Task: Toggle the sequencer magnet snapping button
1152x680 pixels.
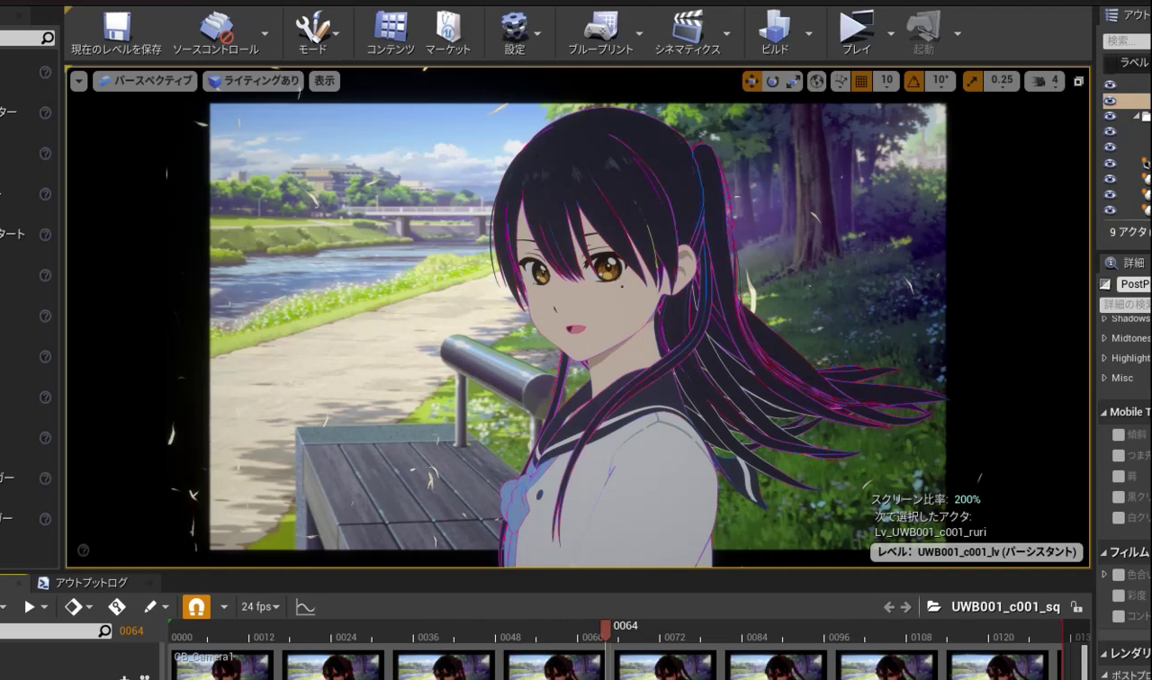Action: (196, 607)
